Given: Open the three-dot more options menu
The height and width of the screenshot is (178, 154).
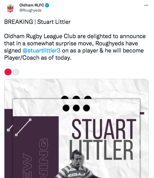Looking at the screenshot, I should (146, 5).
